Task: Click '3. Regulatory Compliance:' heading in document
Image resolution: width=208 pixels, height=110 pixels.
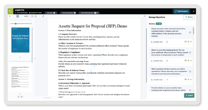Action: [69, 52]
